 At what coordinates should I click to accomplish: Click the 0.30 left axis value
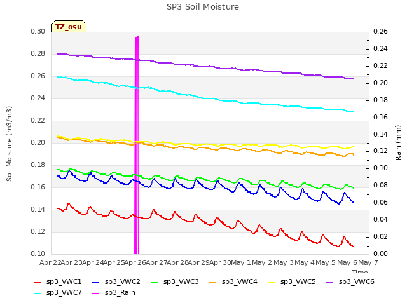click(x=38, y=31)
